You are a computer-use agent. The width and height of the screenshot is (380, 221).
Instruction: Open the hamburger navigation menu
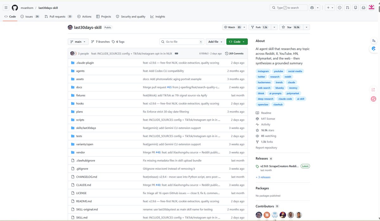click(6, 8)
